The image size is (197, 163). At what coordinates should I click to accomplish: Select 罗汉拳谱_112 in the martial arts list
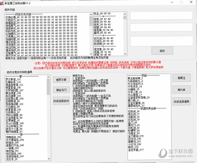coord(13,79)
